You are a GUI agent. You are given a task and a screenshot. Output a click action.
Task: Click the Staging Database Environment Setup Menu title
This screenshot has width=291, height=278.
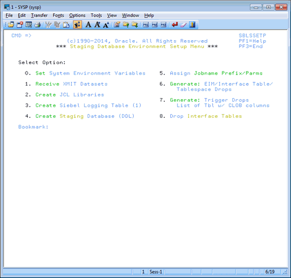(137, 46)
